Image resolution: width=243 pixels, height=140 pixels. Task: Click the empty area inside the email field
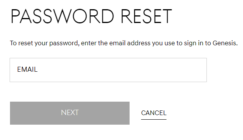121,70
